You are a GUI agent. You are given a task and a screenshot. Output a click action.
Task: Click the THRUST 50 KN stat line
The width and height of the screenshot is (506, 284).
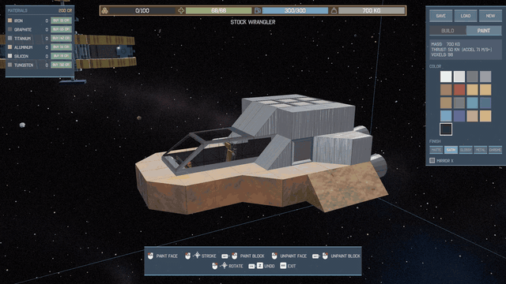pyautogui.click(x=462, y=50)
